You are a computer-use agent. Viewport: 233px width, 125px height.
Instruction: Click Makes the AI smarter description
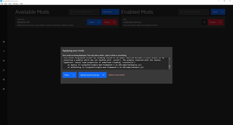pyautogui.click(x=45, y=25)
